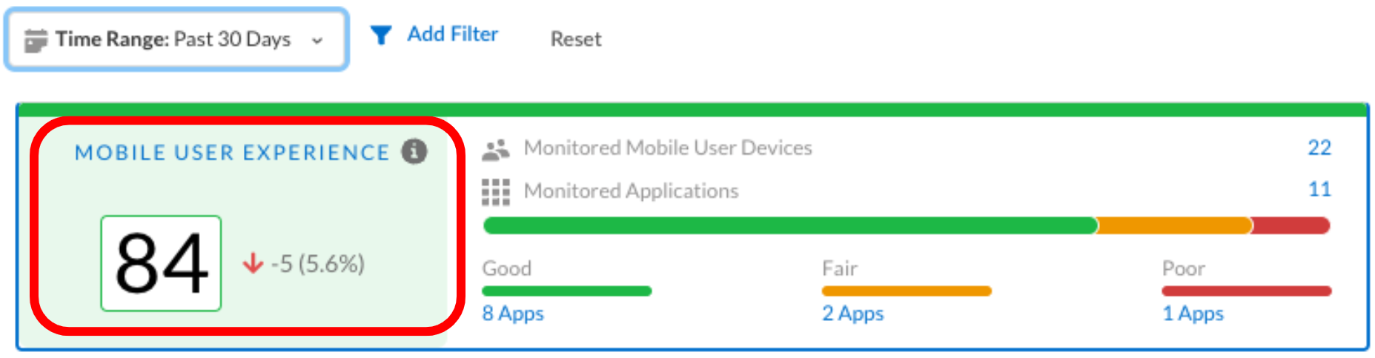Click the experience score 84 box
1375x358 pixels.
point(161,263)
